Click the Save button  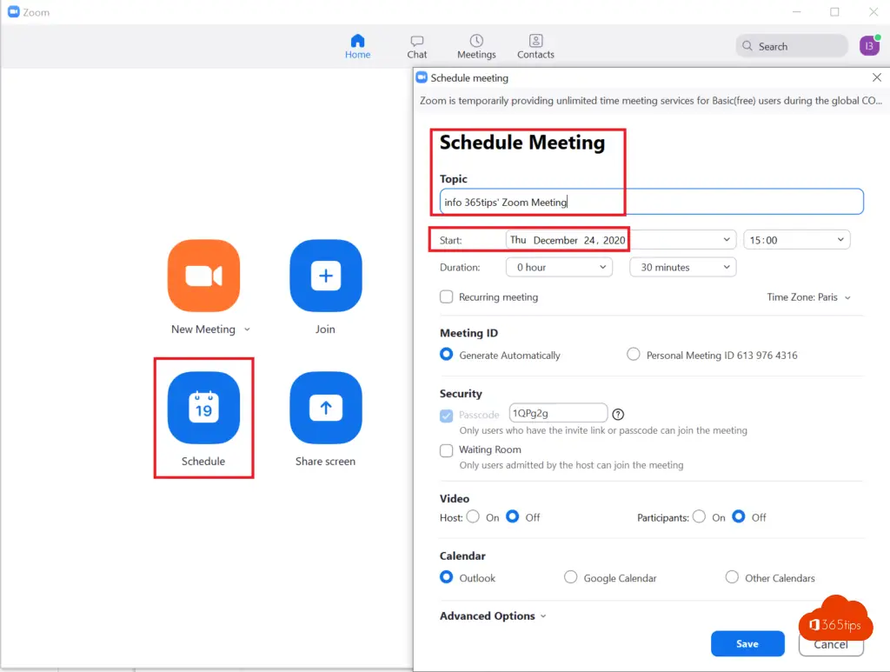[x=747, y=644]
